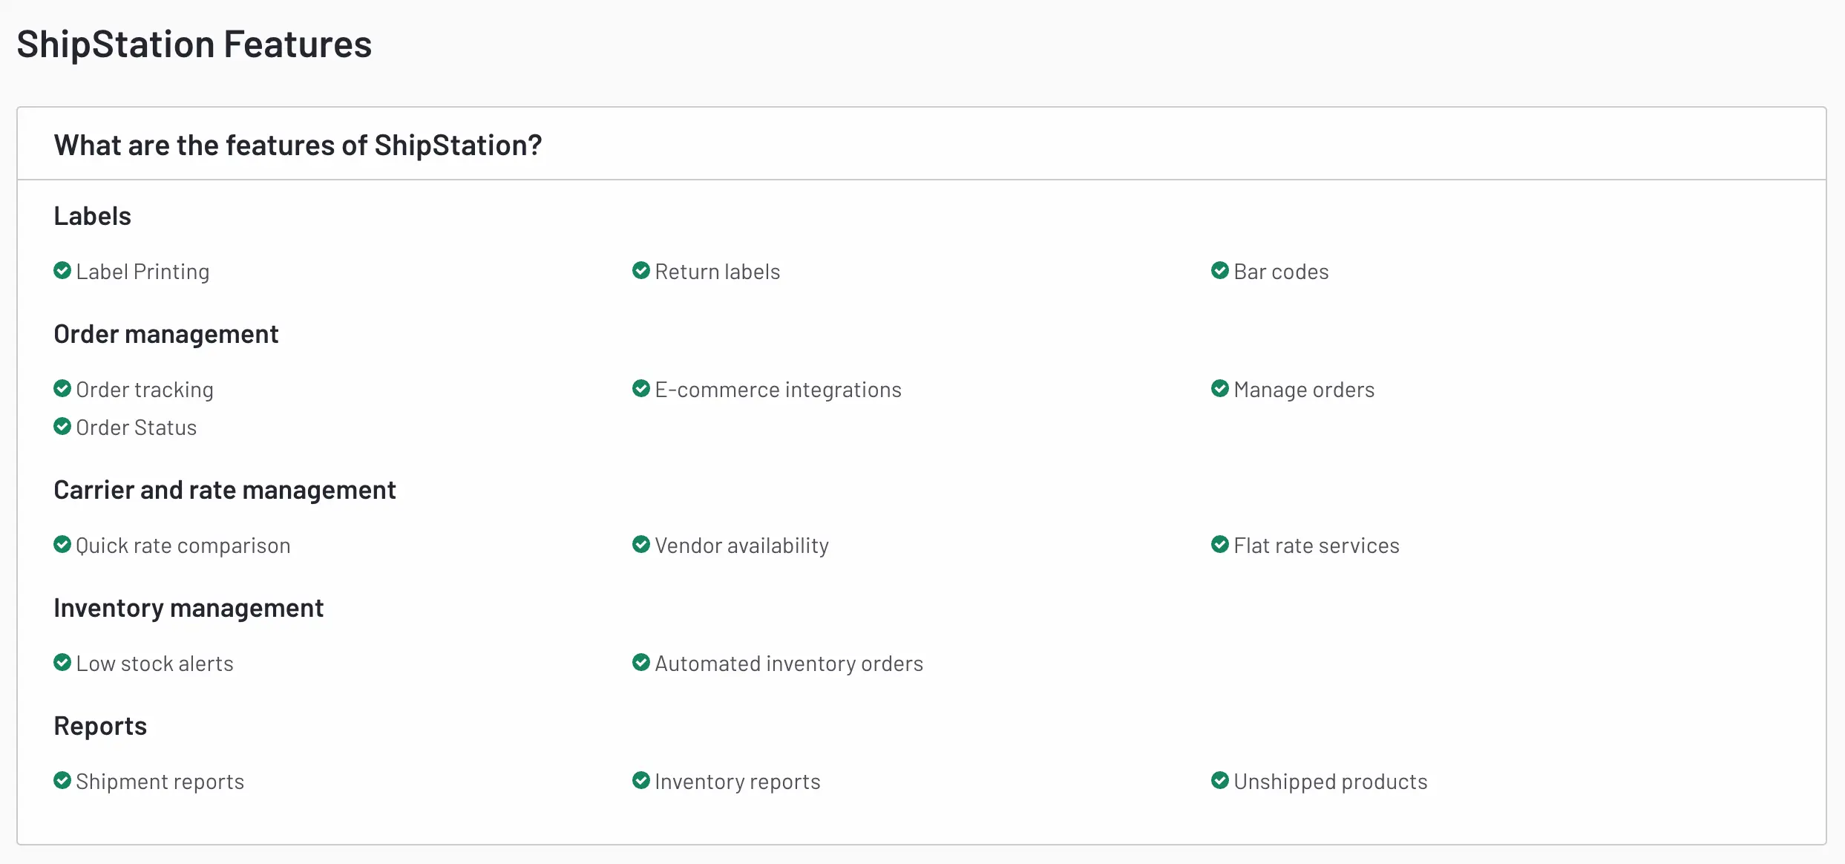The height and width of the screenshot is (864, 1845).
Task: Click the check icon next to Manage orders
Action: [x=1220, y=388]
